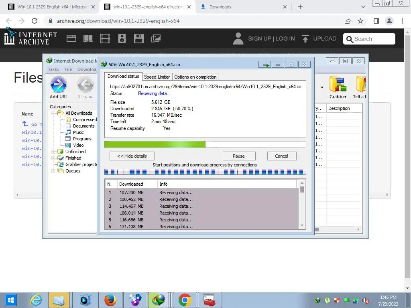Open the red toolbox app in taskbar
411x308 pixels.
210,300
